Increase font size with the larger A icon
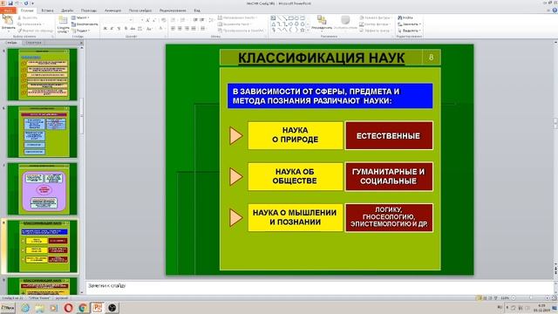The width and height of the screenshot is (558, 314). (147, 20)
